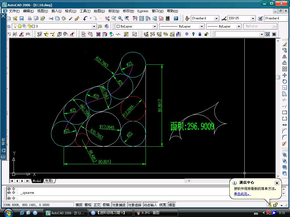The image size is (290, 217).
Task: Toggle 模型 model/paper space button
Action: tap(172, 205)
